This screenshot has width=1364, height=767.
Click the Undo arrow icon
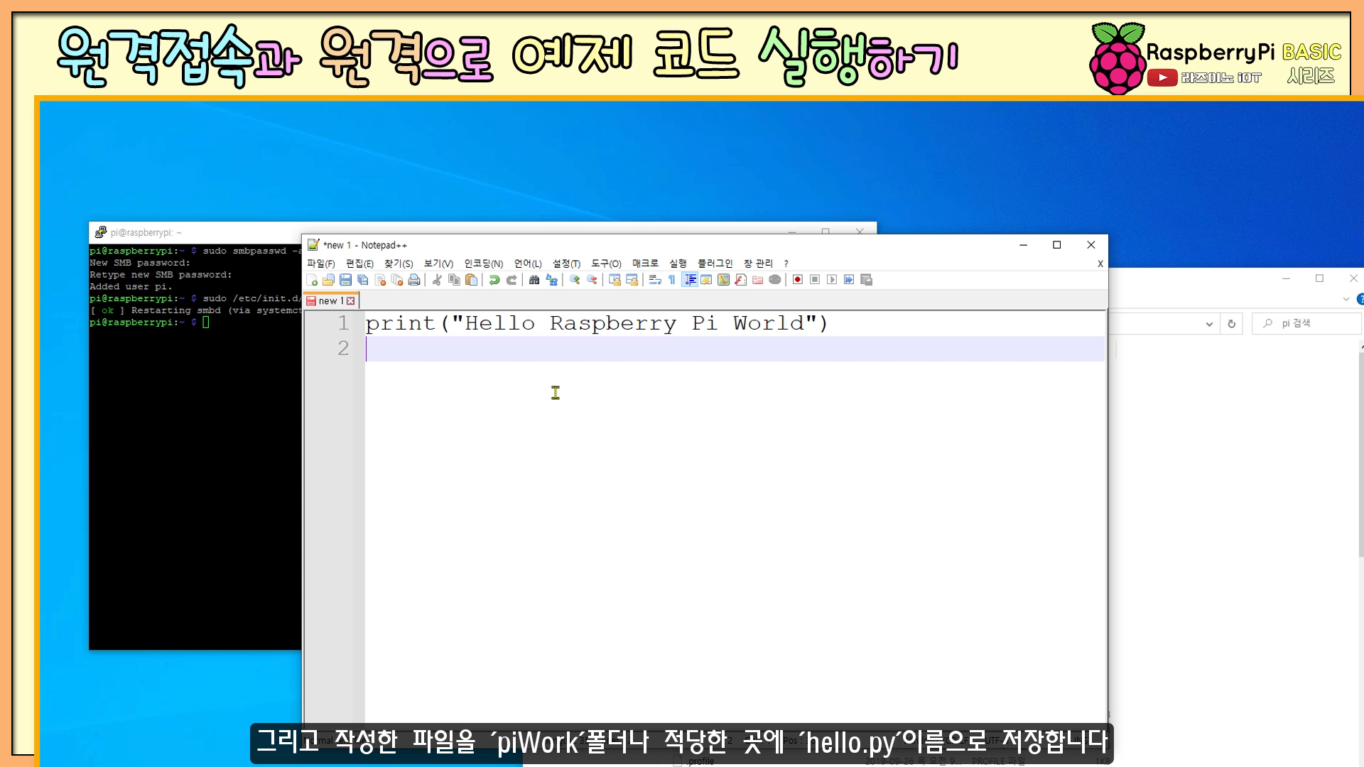click(x=494, y=280)
